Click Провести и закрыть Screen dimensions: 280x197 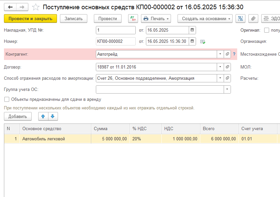pyautogui.click(x=30, y=18)
